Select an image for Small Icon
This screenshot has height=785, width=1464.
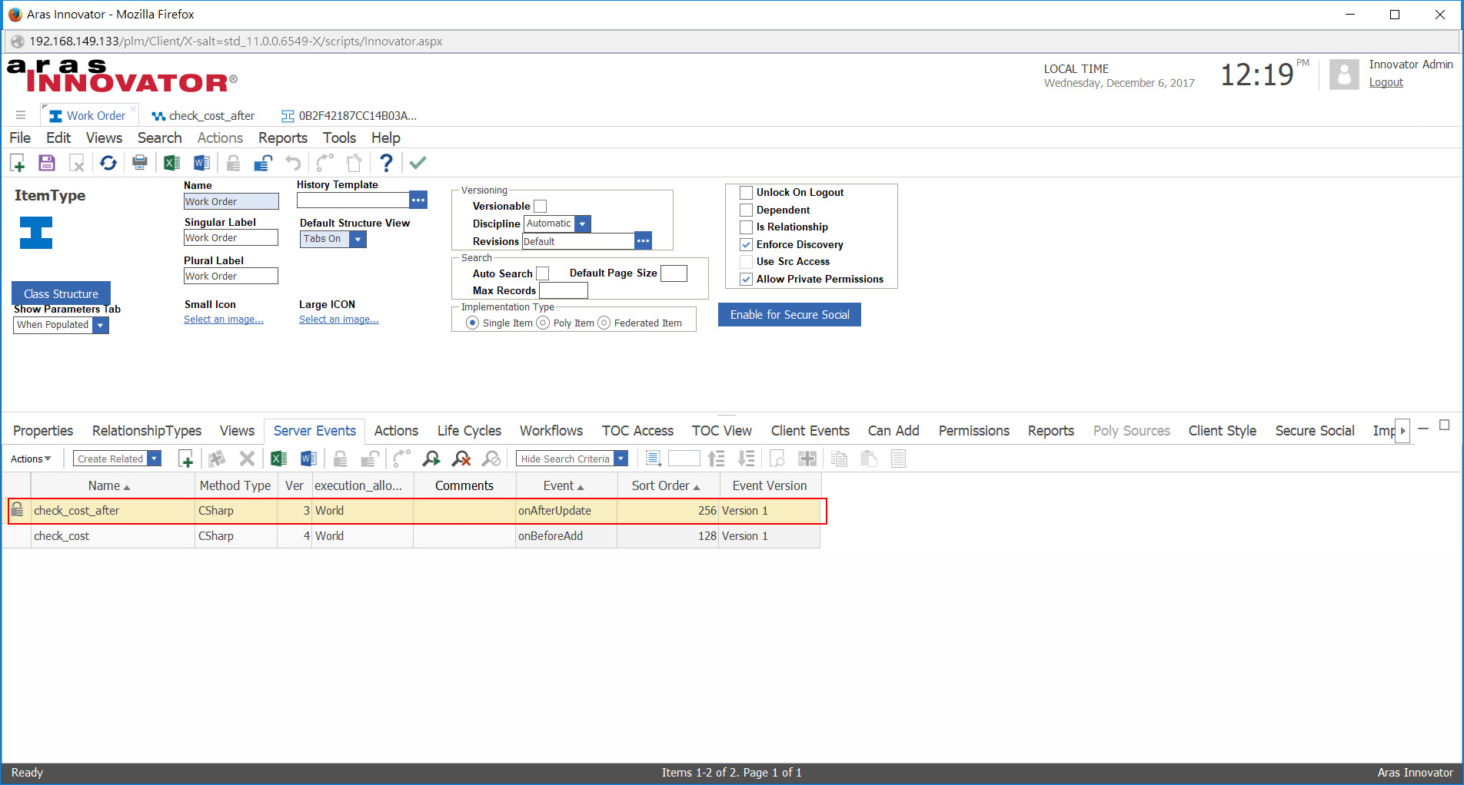(223, 320)
